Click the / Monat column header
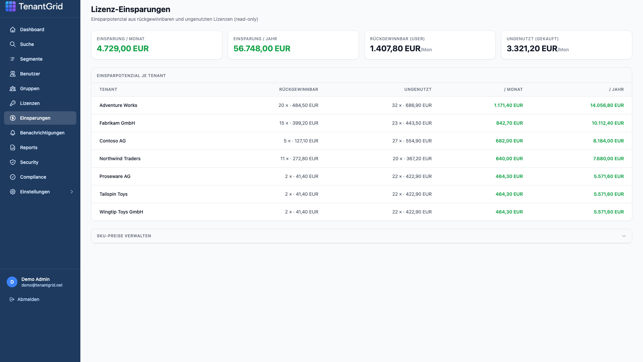The height and width of the screenshot is (362, 643). pyautogui.click(x=513, y=89)
